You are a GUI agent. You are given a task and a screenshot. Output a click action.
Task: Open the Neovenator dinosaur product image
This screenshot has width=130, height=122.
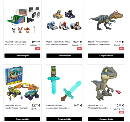pos(106,20)
